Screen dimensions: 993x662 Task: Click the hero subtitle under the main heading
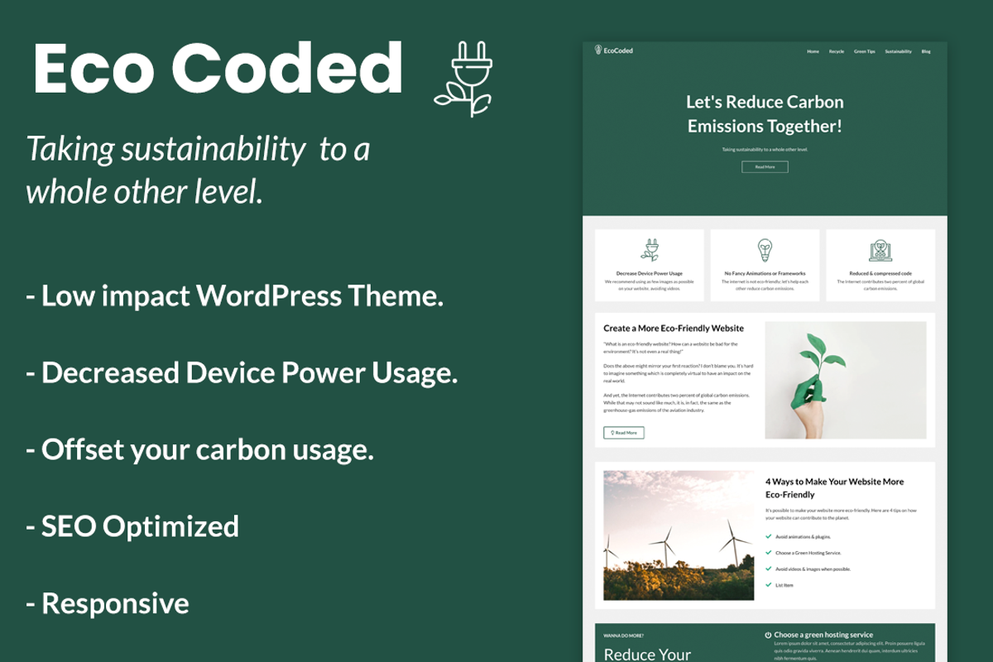coord(765,150)
